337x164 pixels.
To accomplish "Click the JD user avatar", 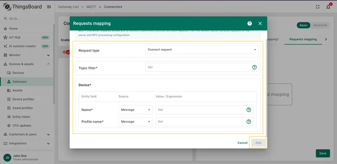I will point(7,158).
